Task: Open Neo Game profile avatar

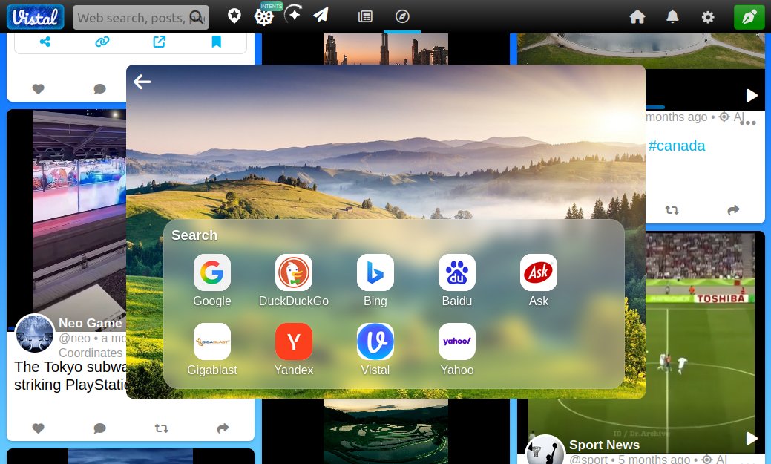Action: point(35,333)
